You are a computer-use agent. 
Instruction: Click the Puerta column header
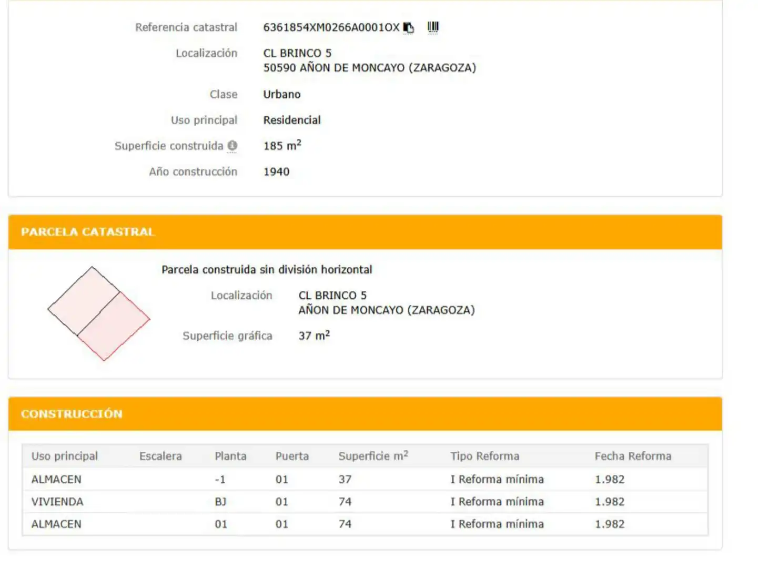coord(292,456)
